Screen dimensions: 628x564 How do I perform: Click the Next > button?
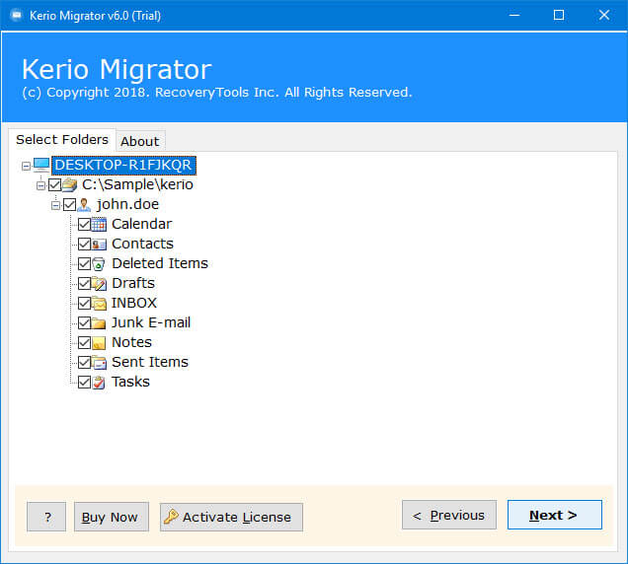coord(554,515)
